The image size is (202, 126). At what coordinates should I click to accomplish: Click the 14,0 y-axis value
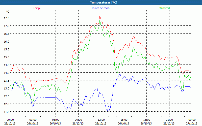point(7,73)
